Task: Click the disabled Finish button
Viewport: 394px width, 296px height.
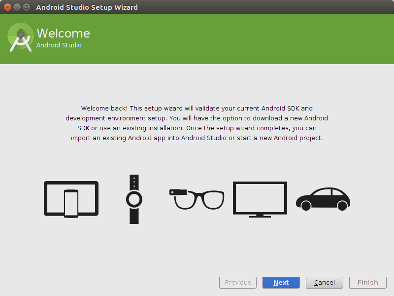Action: 367,282
